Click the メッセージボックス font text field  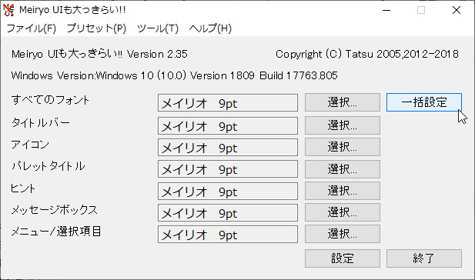tap(228, 213)
